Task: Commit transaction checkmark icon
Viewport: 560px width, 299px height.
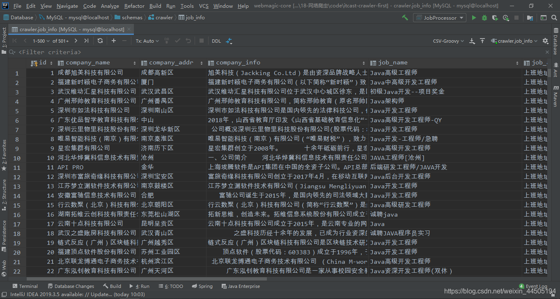Action: click(177, 41)
